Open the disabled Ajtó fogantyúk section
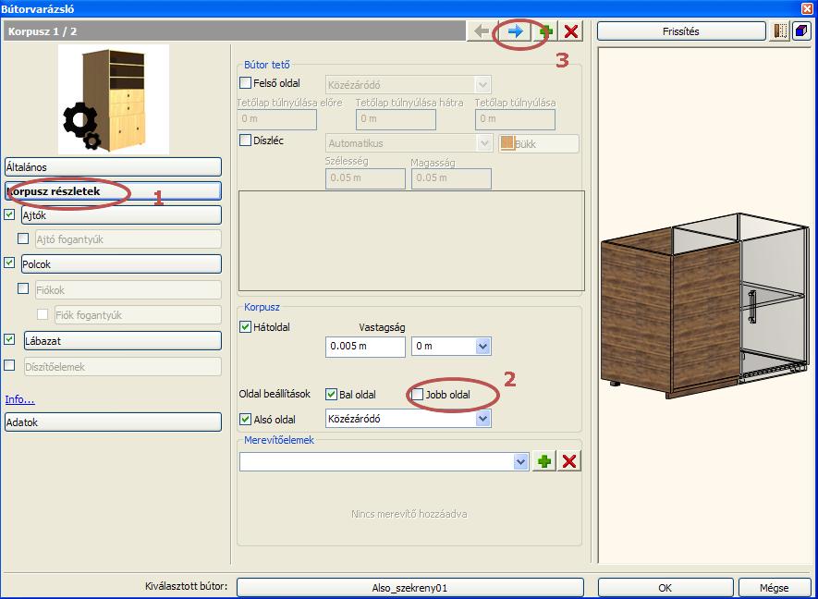The image size is (818, 599). (x=128, y=239)
